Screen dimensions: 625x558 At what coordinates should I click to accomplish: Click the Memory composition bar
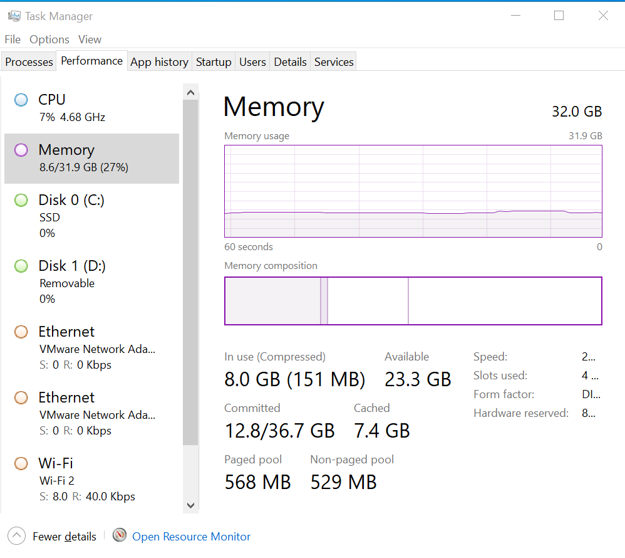(413, 301)
